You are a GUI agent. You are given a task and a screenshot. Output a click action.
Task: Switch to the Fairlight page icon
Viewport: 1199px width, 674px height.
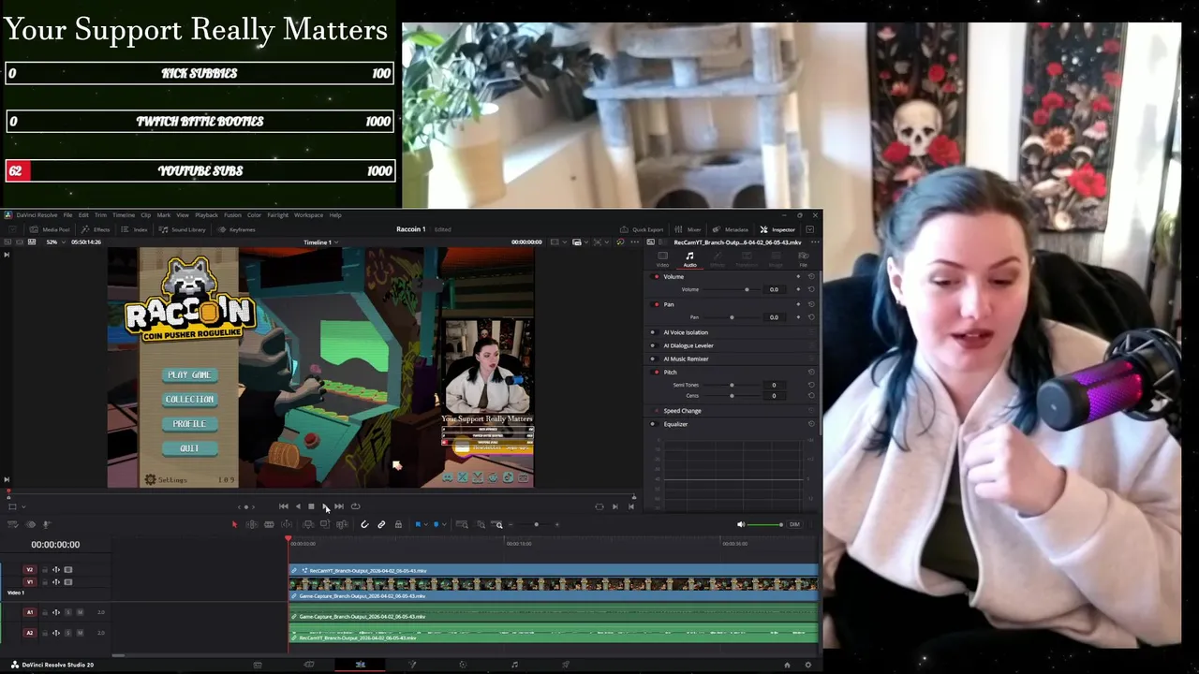[x=514, y=665]
